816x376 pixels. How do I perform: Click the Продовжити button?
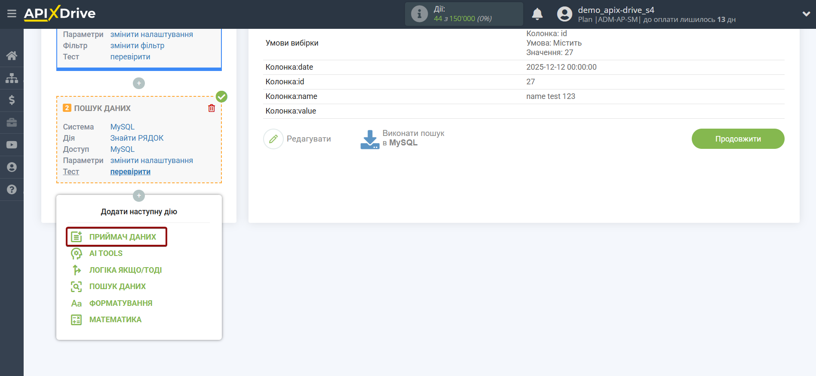738,139
